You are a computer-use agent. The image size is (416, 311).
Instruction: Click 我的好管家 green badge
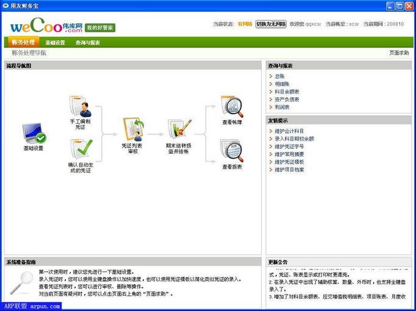(100, 27)
